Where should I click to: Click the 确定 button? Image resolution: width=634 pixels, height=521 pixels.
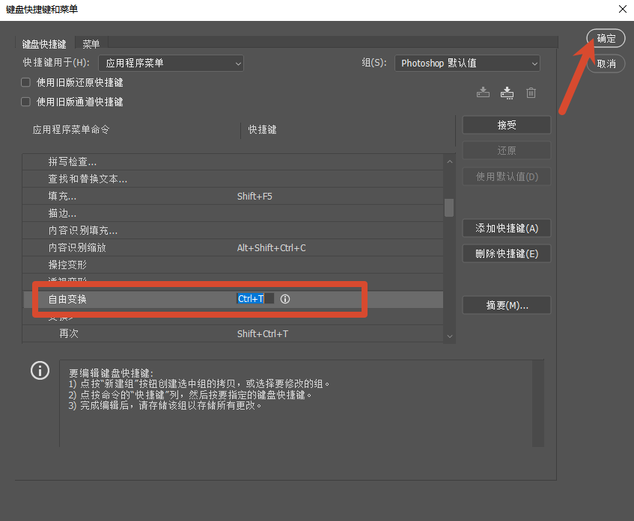coord(606,38)
